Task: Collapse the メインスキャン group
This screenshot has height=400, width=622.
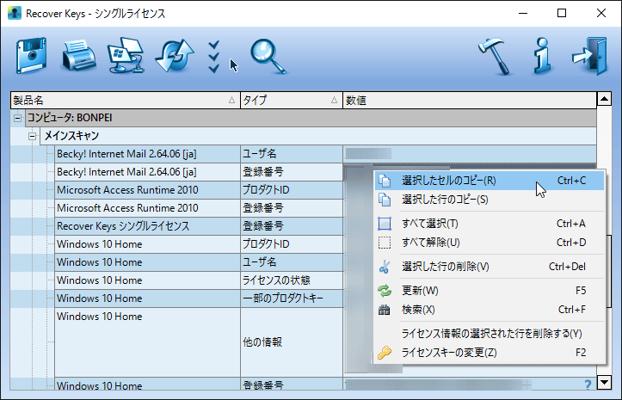Action: [32, 136]
